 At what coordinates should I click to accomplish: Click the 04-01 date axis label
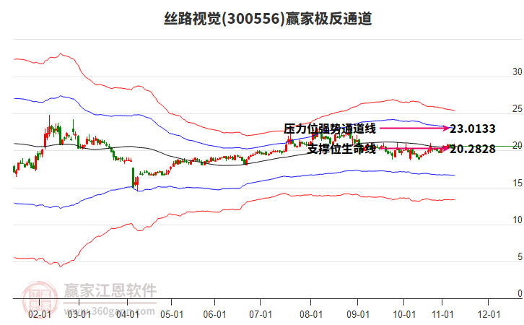128,314
